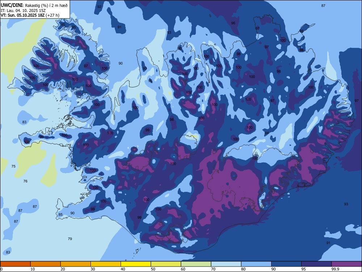Click the amber 30–40 legend swatch
Screen dimensions: 362x272
point(106,264)
